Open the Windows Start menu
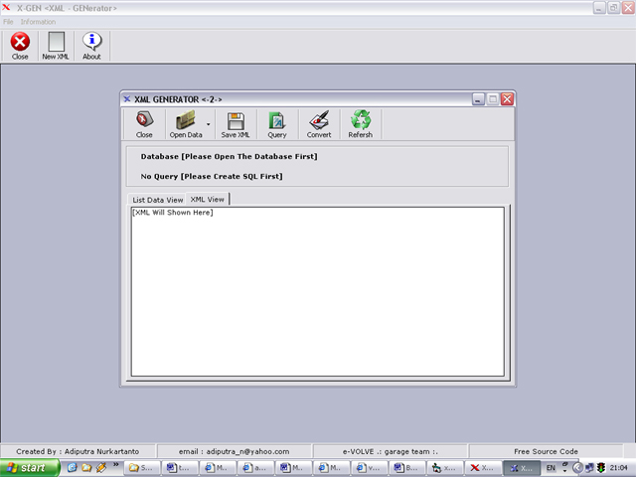This screenshot has width=636, height=477. pyautogui.click(x=27, y=467)
